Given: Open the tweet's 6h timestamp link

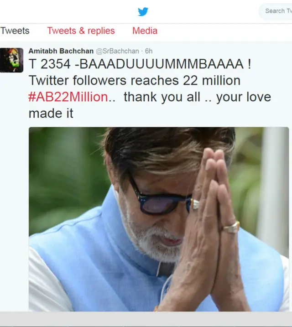Looking at the screenshot, I should point(148,51).
